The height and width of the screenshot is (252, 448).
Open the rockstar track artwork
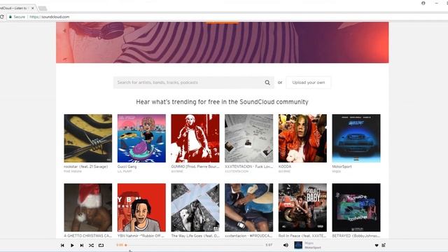(x=88, y=139)
